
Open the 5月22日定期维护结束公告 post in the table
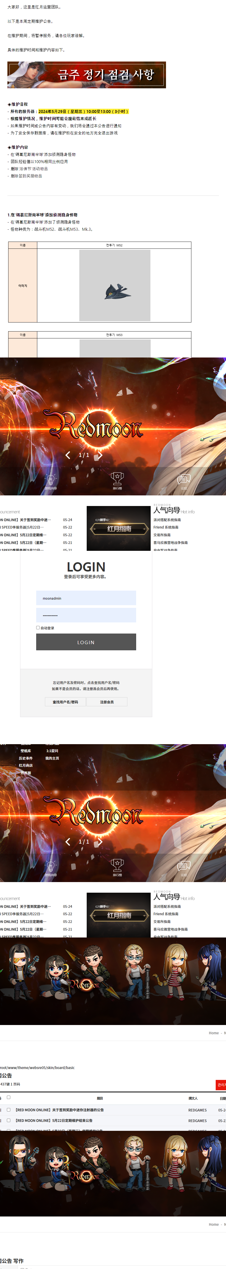(54, 1121)
